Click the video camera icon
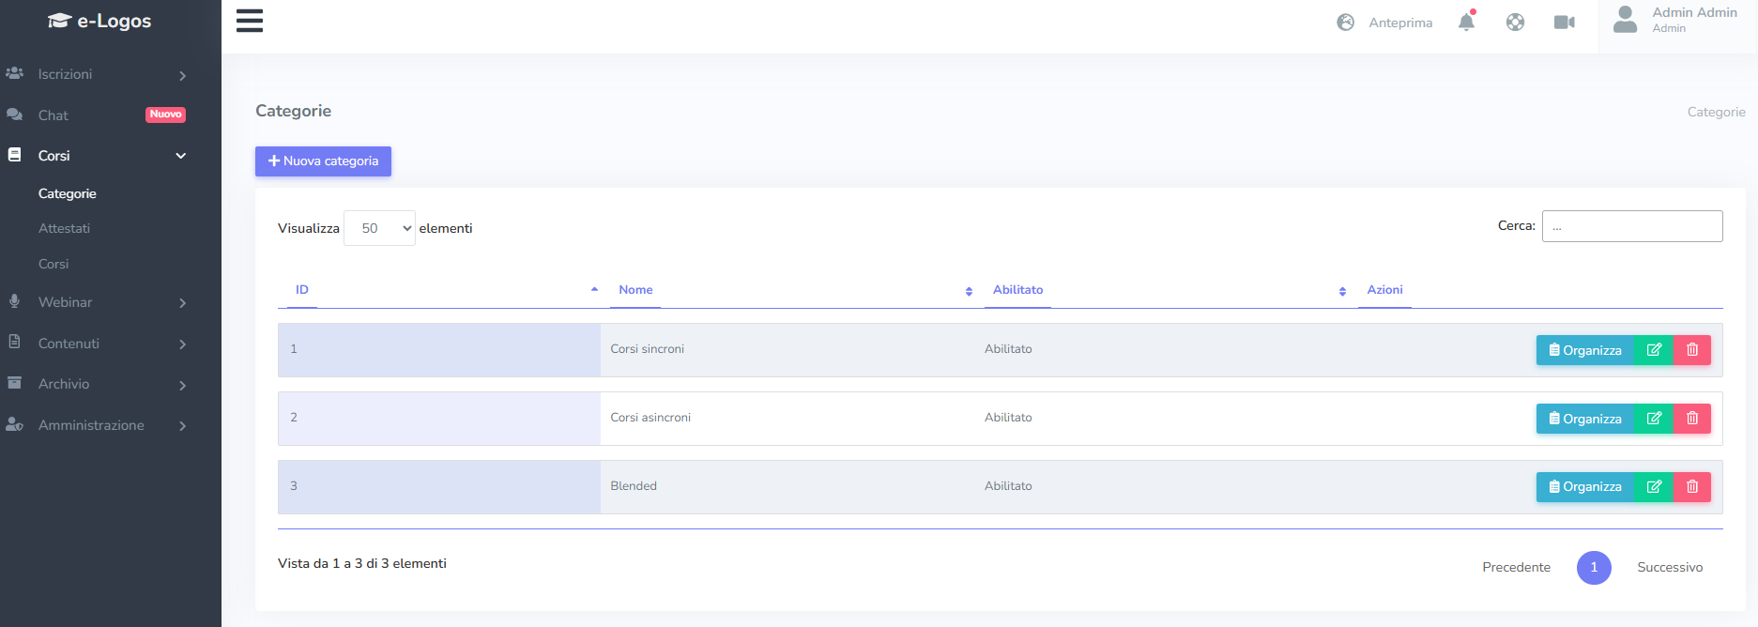Viewport: 1758px width, 627px height. coord(1564,22)
